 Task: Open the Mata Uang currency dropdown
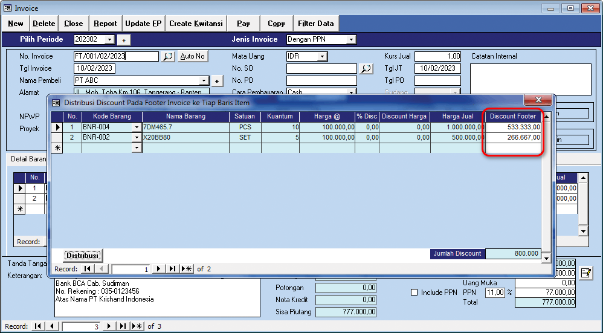pos(323,56)
